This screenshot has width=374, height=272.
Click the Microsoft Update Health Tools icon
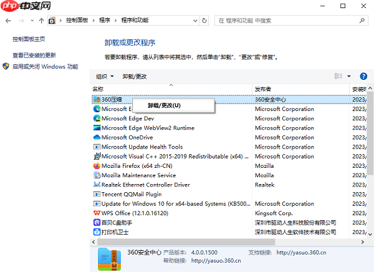tap(97, 147)
